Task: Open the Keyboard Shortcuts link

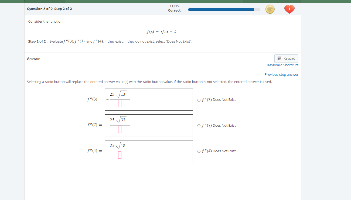Action: click(x=283, y=65)
